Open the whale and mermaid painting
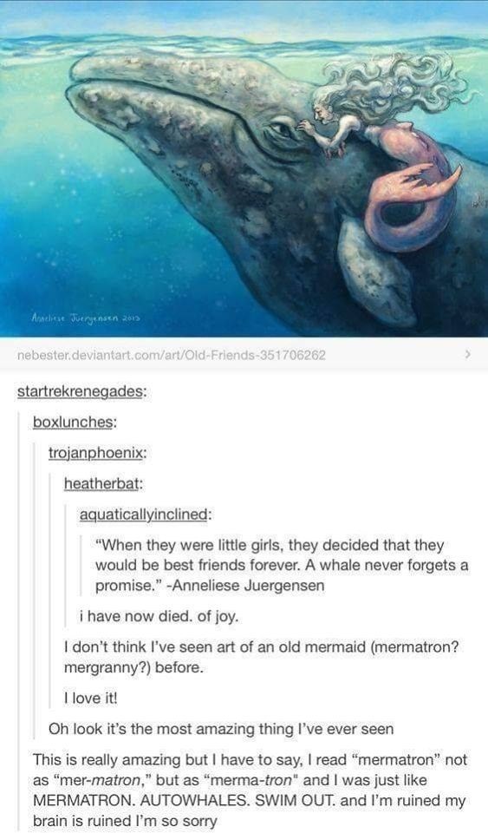Viewport: 488px width, 833px height. pos(244,168)
